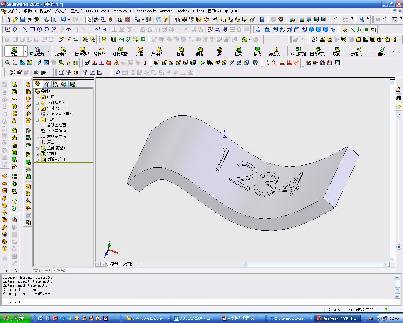Select the arrow pointer tool
This screenshot has width=403, height=323.
(89, 20)
